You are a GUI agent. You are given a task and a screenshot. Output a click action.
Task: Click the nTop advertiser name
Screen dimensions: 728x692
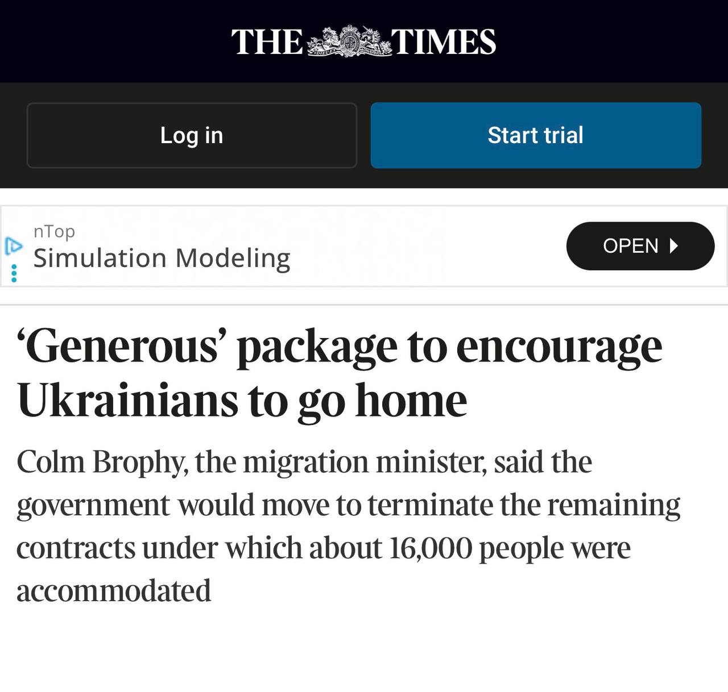tap(54, 231)
